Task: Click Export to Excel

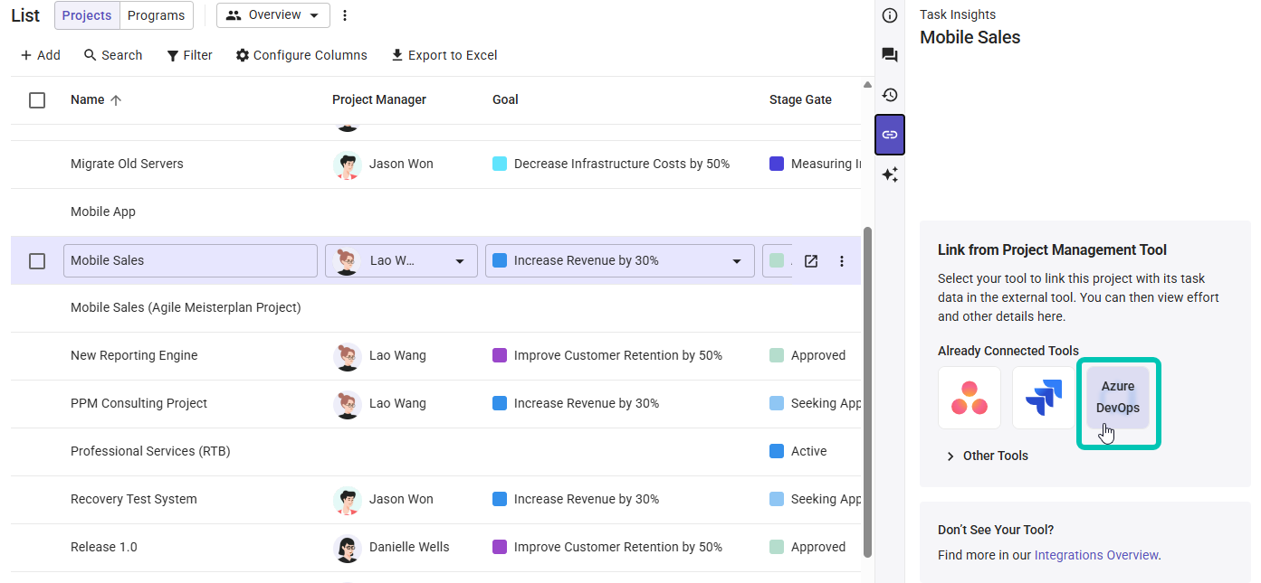Action: tap(444, 55)
